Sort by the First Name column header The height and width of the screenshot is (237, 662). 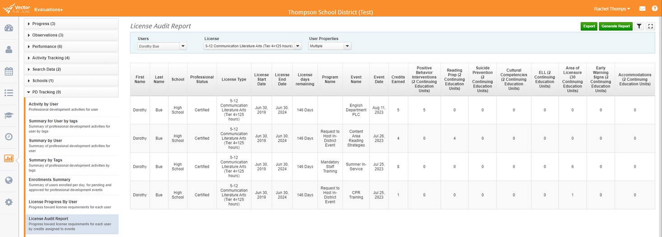140,79
